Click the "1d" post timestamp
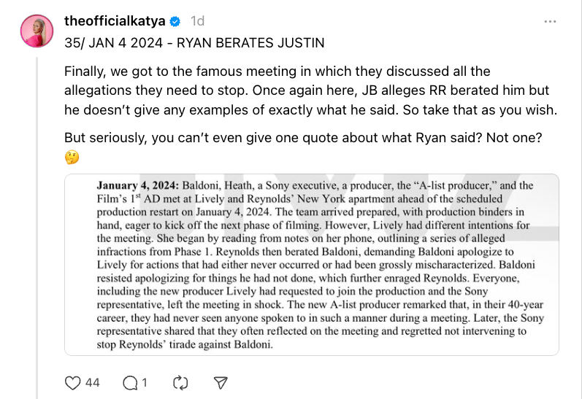The height and width of the screenshot is (399, 582). 197,21
